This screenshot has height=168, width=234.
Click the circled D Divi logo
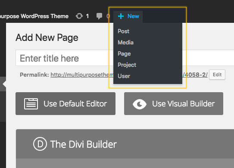(x=40, y=144)
